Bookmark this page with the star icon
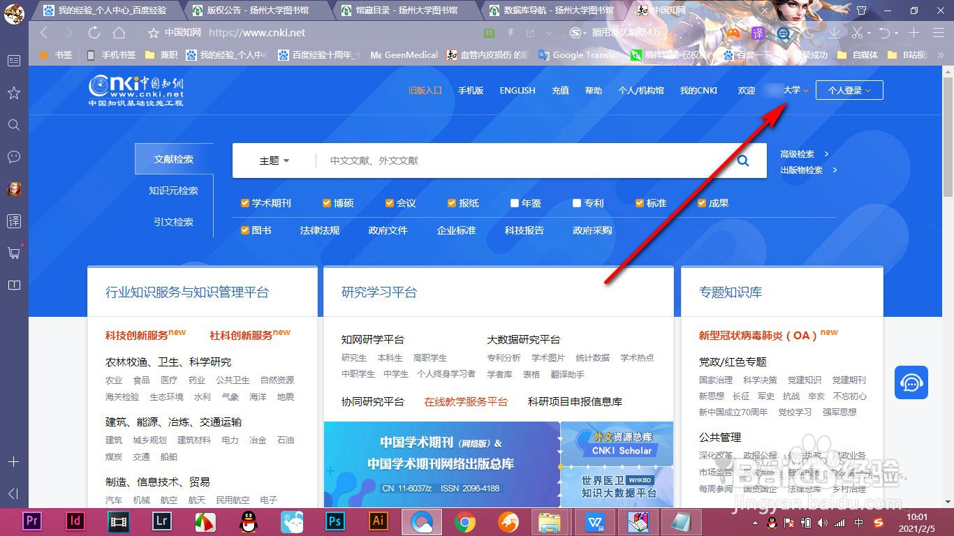 click(154, 33)
